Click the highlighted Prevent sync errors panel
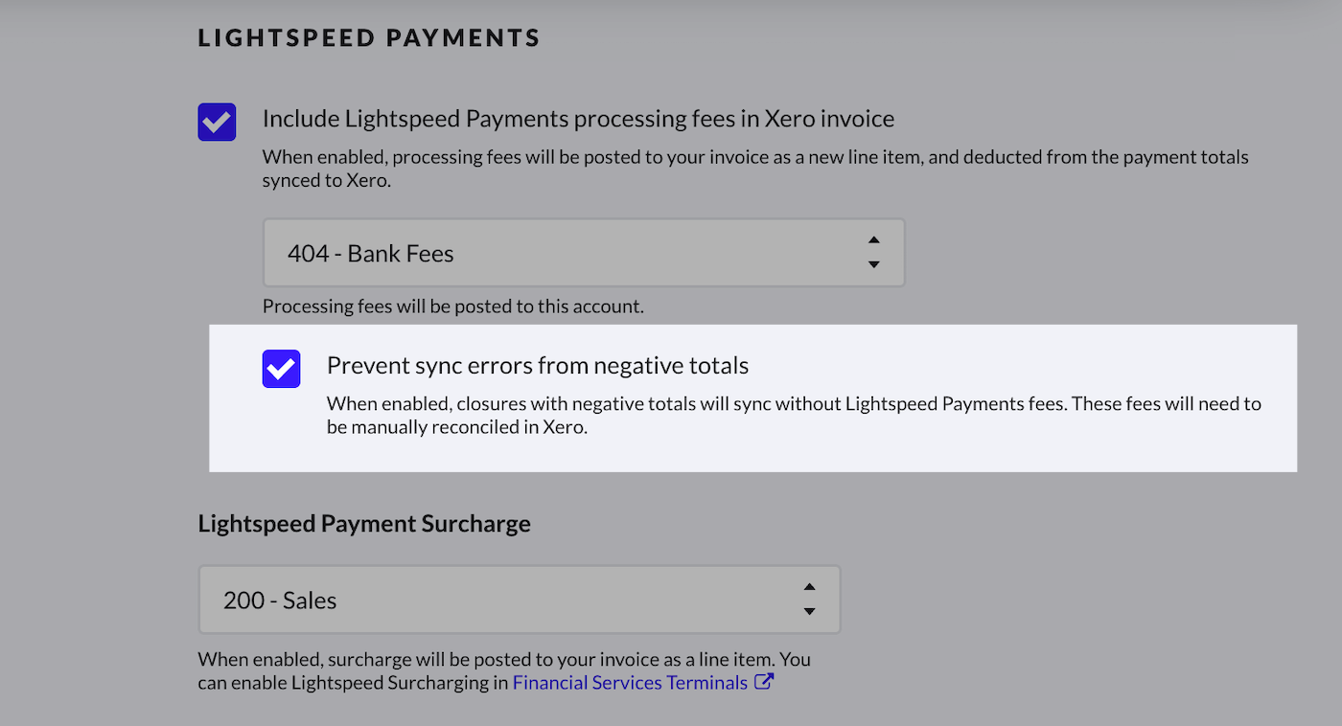Screen dimensions: 1342x726 pos(753,398)
